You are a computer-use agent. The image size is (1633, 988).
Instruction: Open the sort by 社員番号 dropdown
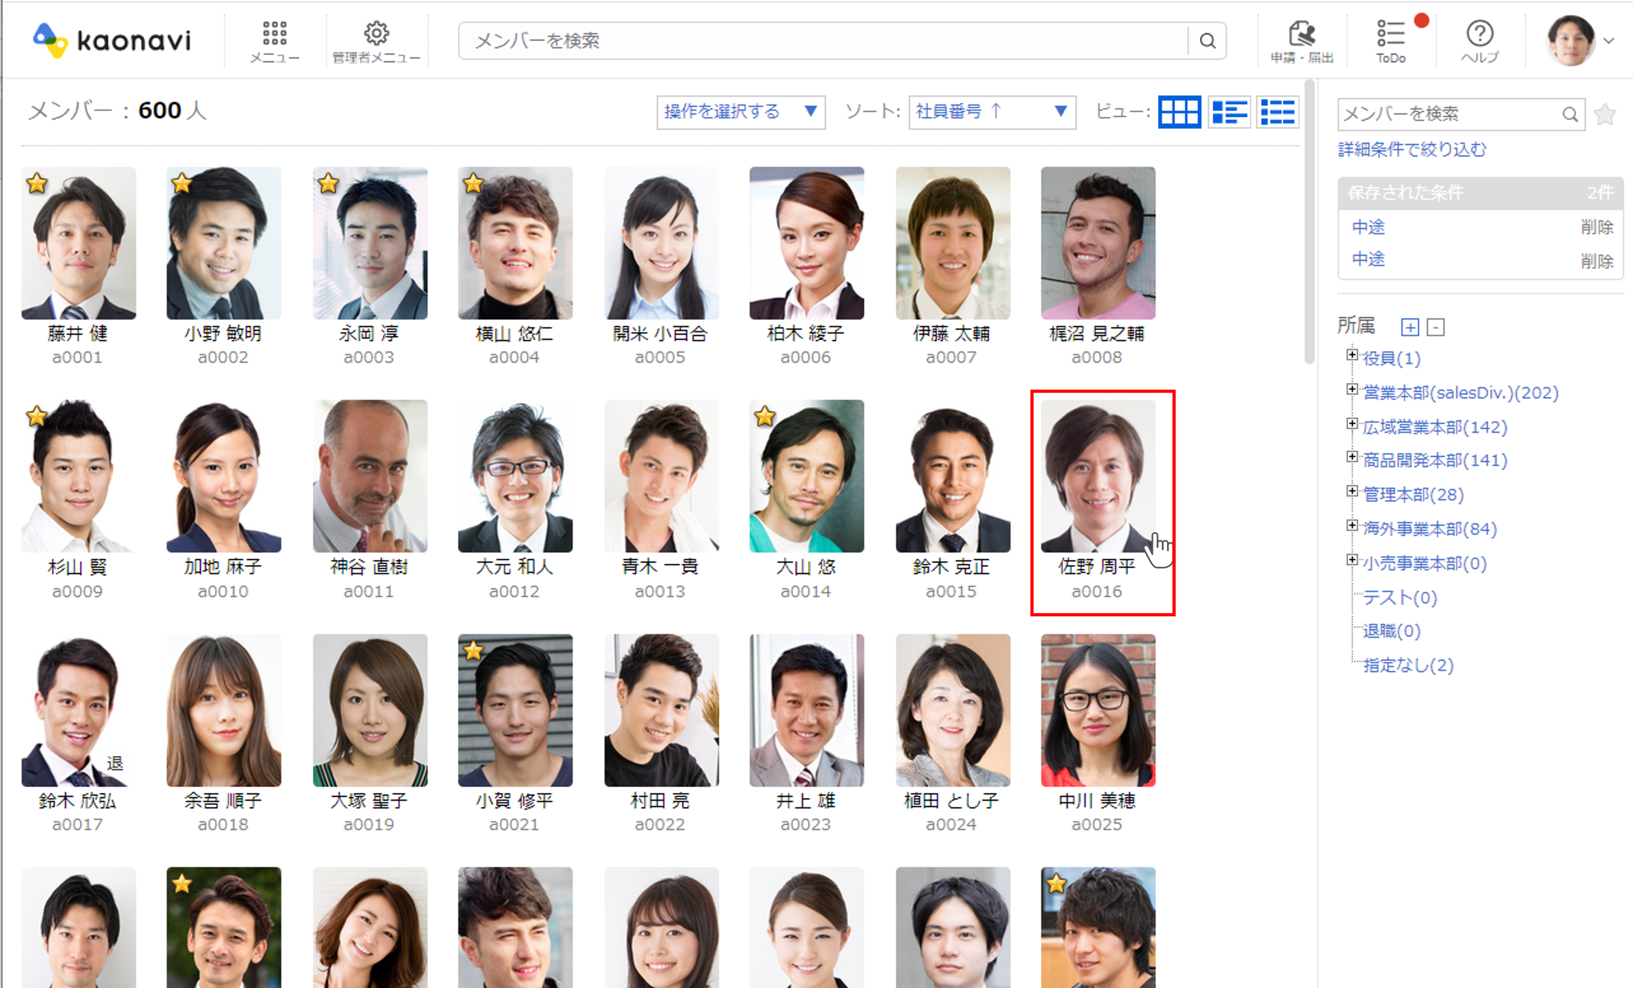click(991, 112)
